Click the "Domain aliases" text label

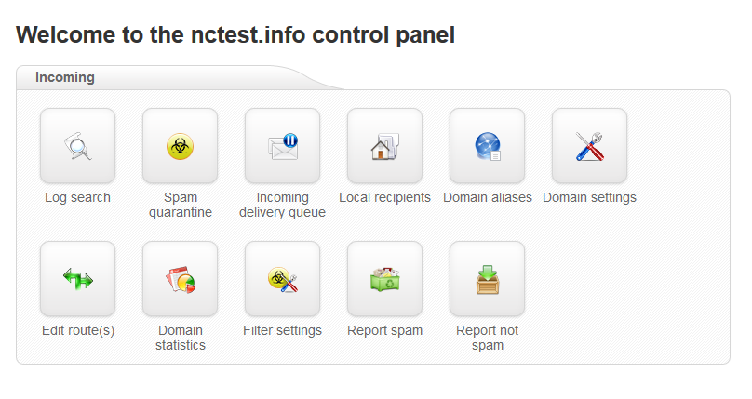coord(488,197)
